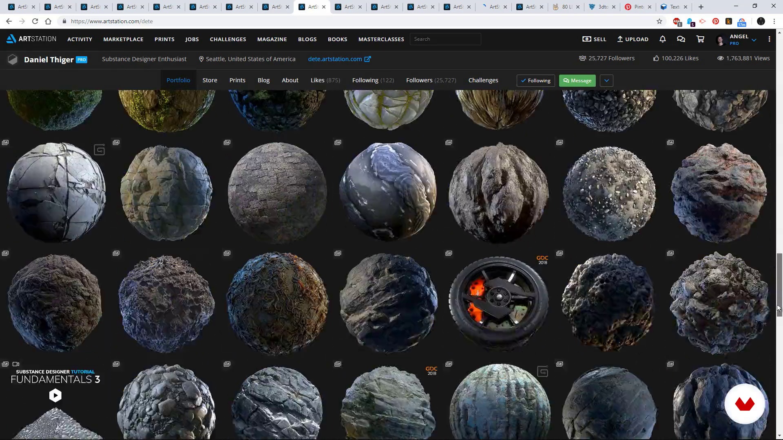783x440 pixels.
Task: Open the ArtStation home logo
Action: (x=31, y=39)
